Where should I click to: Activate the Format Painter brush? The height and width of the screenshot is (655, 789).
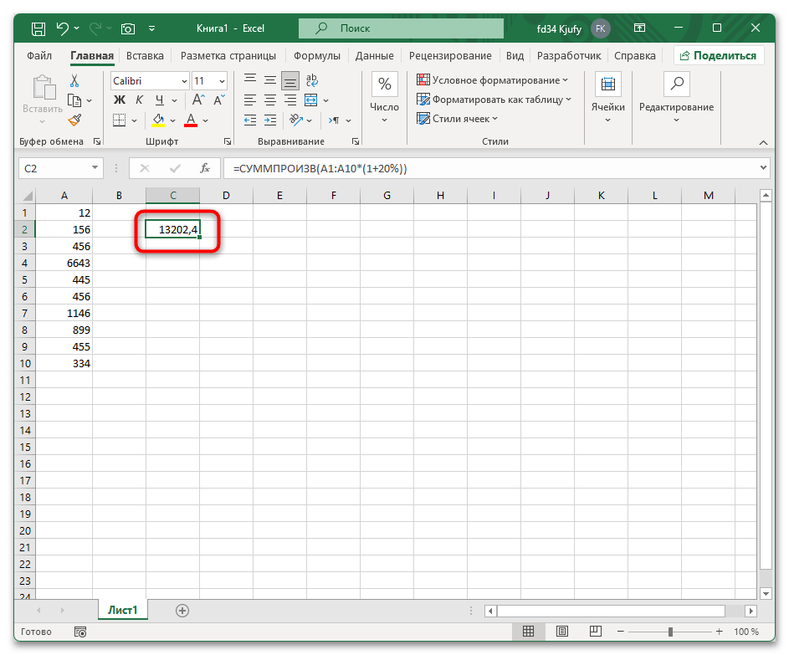pos(74,120)
